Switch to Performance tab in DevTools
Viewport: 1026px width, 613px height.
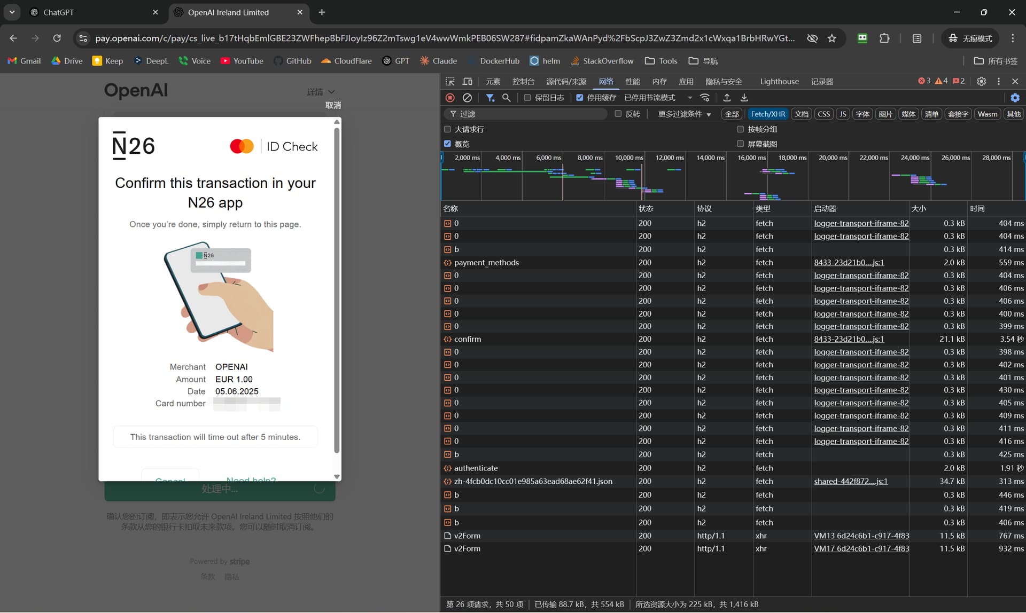[633, 81]
